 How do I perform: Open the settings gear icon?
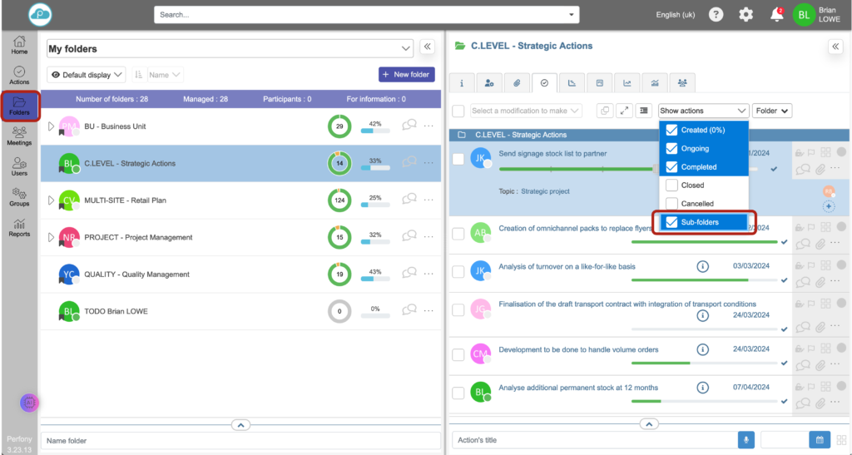coord(746,14)
